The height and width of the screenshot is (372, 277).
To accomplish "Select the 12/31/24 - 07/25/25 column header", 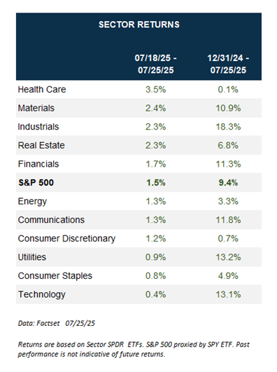I will click(228, 64).
